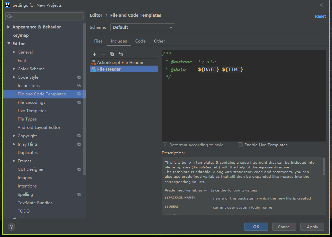Select File Header template in list

(x=124, y=69)
